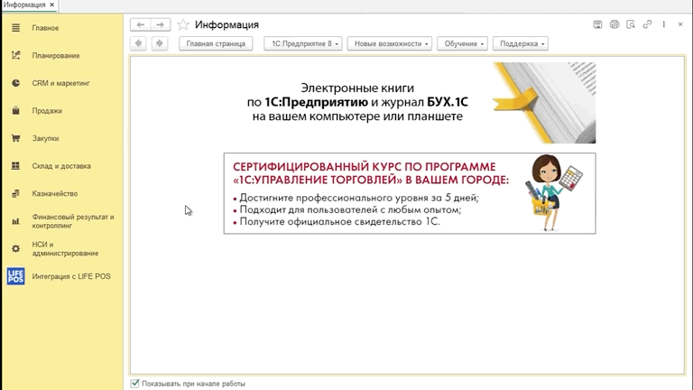Click the Показывать при начале работы label
The height and width of the screenshot is (390, 693).
[x=194, y=384]
